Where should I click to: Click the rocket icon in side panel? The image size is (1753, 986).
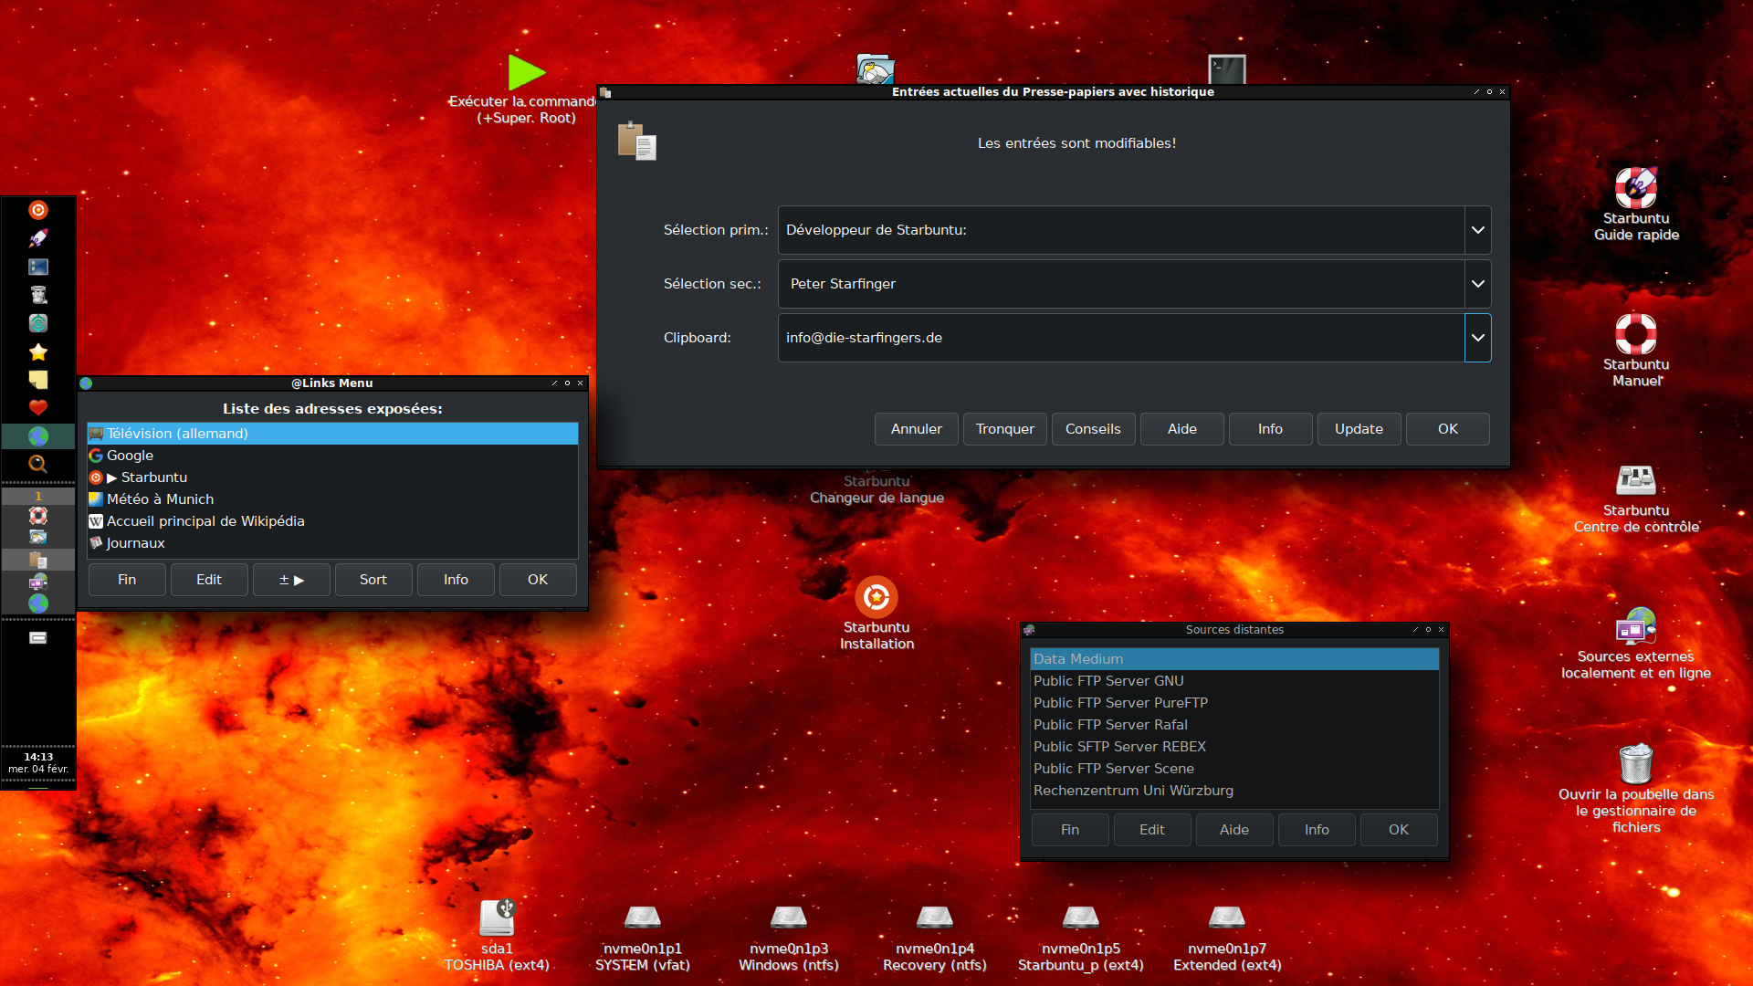(37, 238)
